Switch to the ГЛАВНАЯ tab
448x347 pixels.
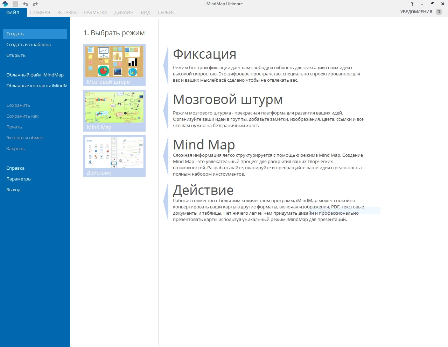tap(40, 12)
